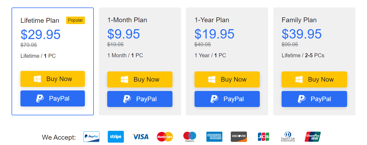Screen dimensions: 367x145
Task: Pay for 1-Month Plan with PayPal
Action: point(140,99)
